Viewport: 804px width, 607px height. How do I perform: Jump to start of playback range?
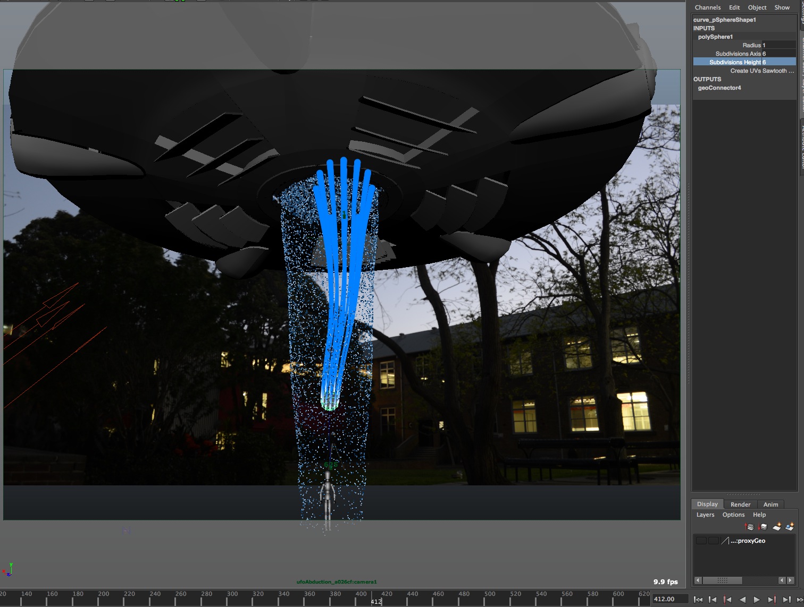(x=698, y=600)
